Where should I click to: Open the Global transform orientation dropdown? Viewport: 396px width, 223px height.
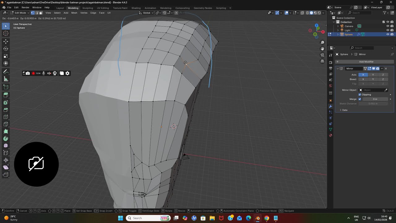pos(146,13)
